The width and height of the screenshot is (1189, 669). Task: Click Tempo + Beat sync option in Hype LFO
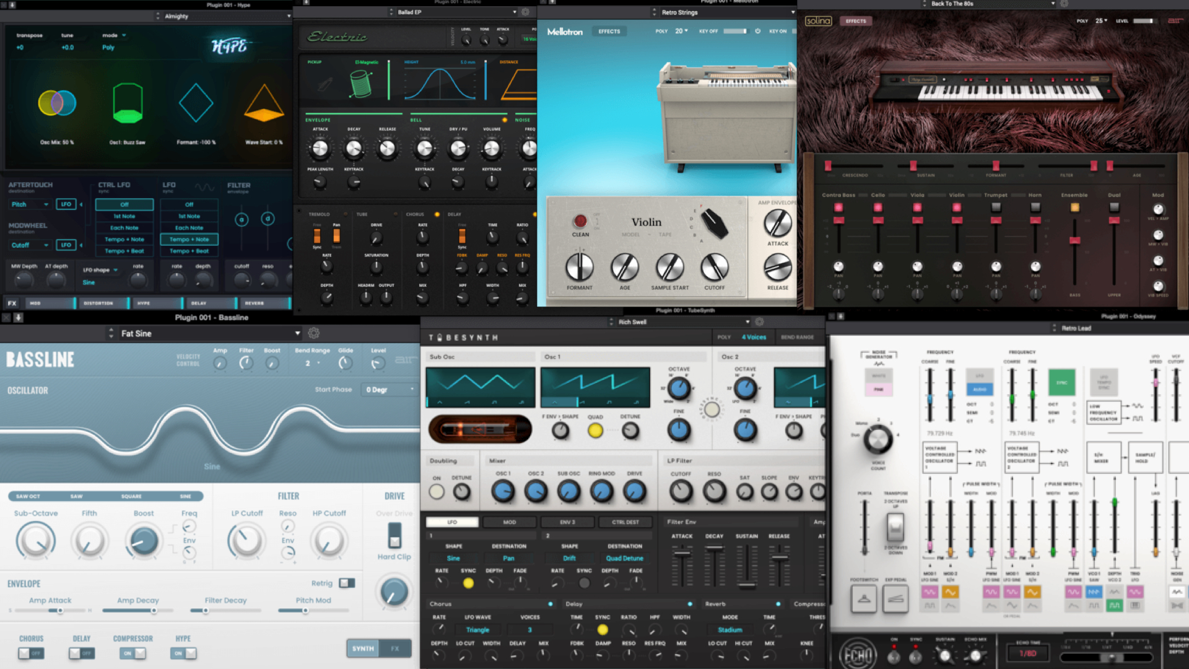point(189,251)
